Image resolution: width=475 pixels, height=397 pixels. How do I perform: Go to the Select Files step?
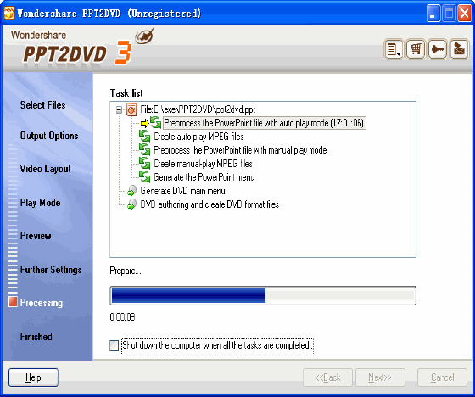pos(42,105)
